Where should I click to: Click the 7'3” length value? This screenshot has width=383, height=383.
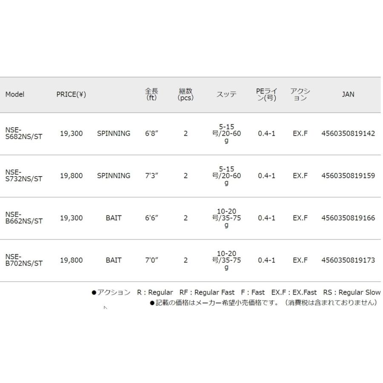point(151,176)
